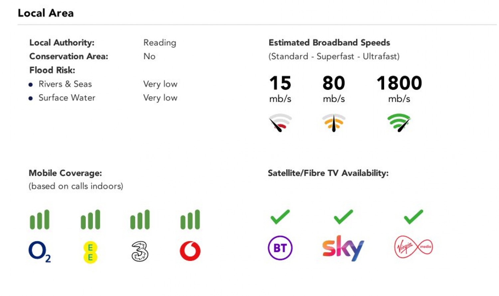
Task: Click the Vodafone logo
Action: [x=190, y=251]
